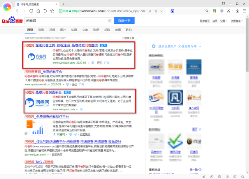Open result 问卷网 TAG -问卷网

[x=39, y=162]
